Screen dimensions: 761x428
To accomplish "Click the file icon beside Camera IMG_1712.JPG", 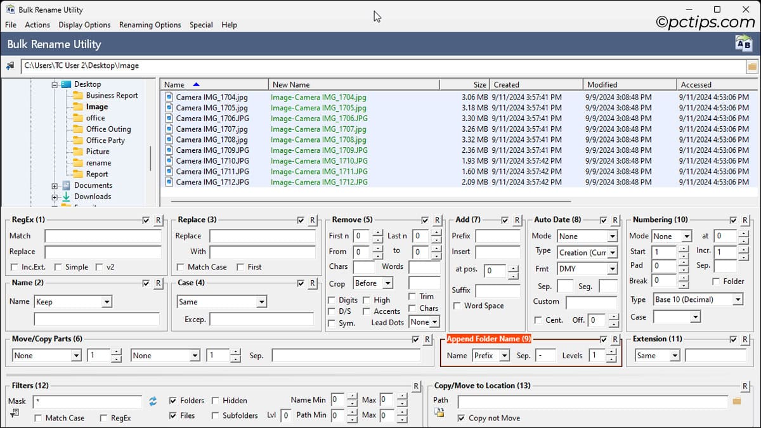I will [x=169, y=182].
